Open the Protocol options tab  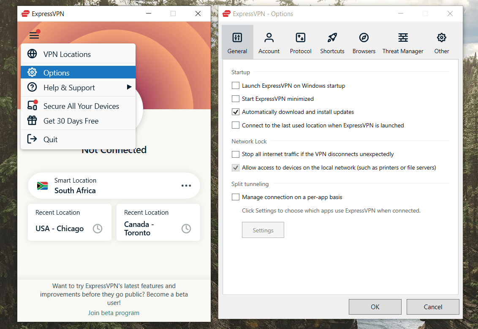tap(301, 42)
